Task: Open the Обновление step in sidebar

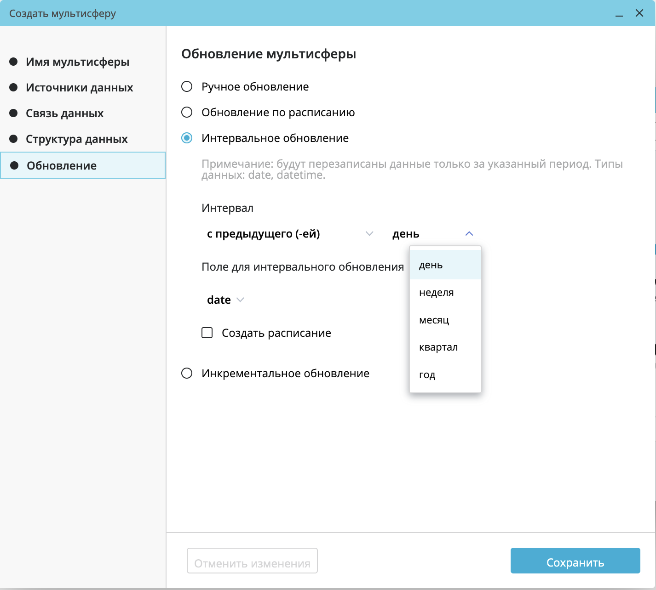Action: (x=83, y=165)
